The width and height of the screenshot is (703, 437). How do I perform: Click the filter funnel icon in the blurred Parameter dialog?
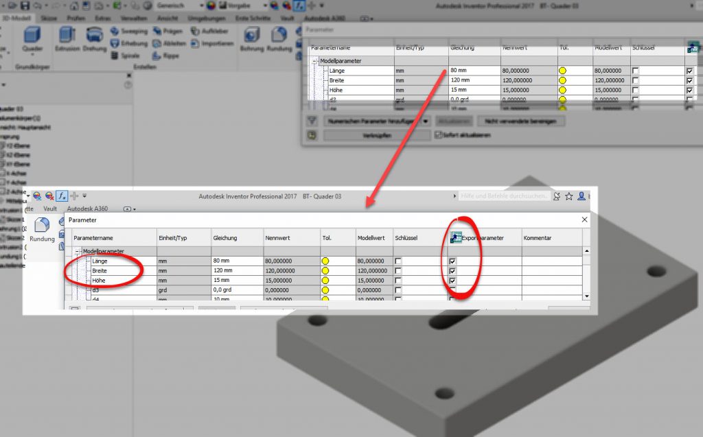tap(312, 121)
